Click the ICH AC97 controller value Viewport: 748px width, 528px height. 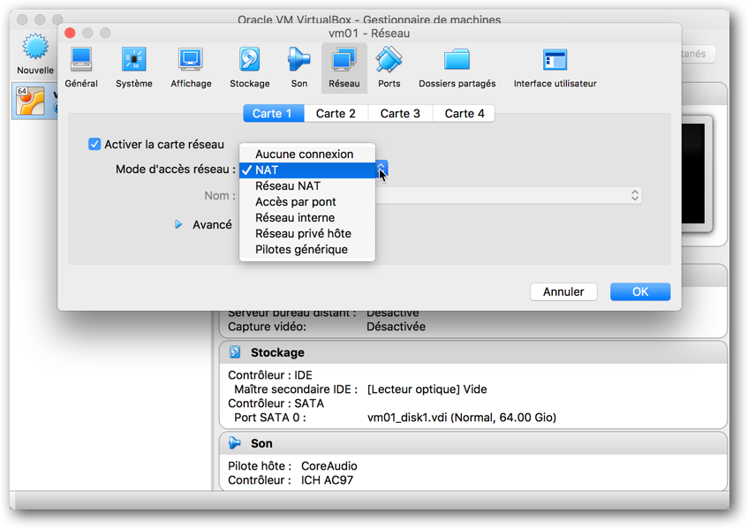(x=327, y=479)
